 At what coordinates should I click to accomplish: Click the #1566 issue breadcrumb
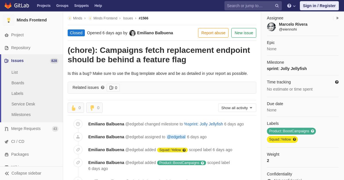coord(144,18)
